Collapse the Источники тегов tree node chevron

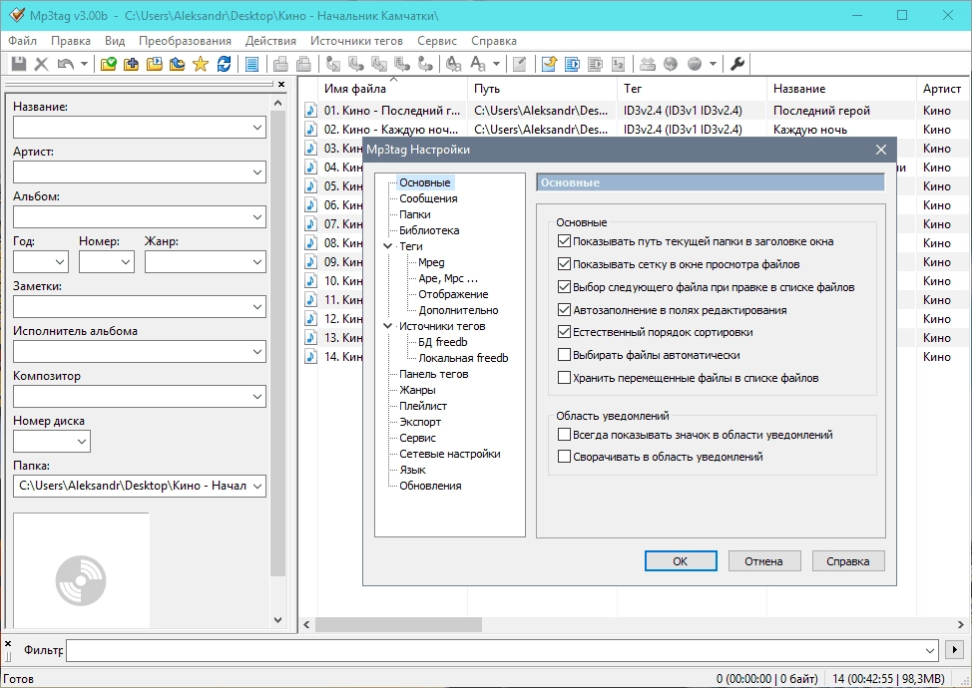[x=388, y=326]
